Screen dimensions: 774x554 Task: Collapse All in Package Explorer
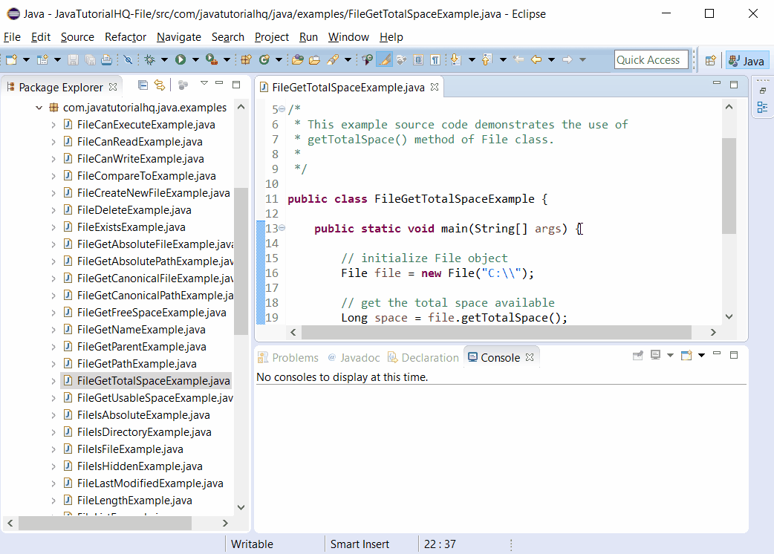[143, 85]
